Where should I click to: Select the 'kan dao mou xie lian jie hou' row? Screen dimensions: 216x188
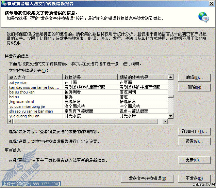(88, 87)
